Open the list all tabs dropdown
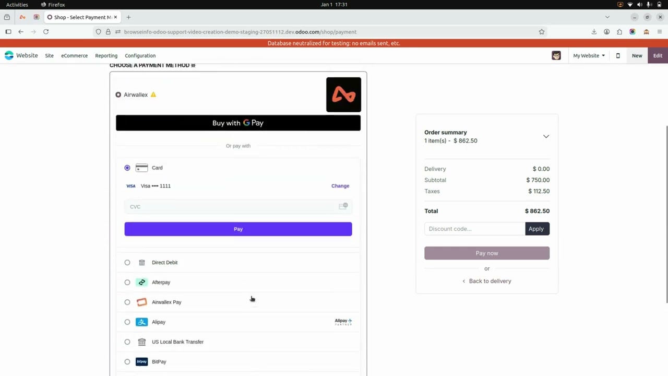Screen dimensions: 668x376 (607, 17)
